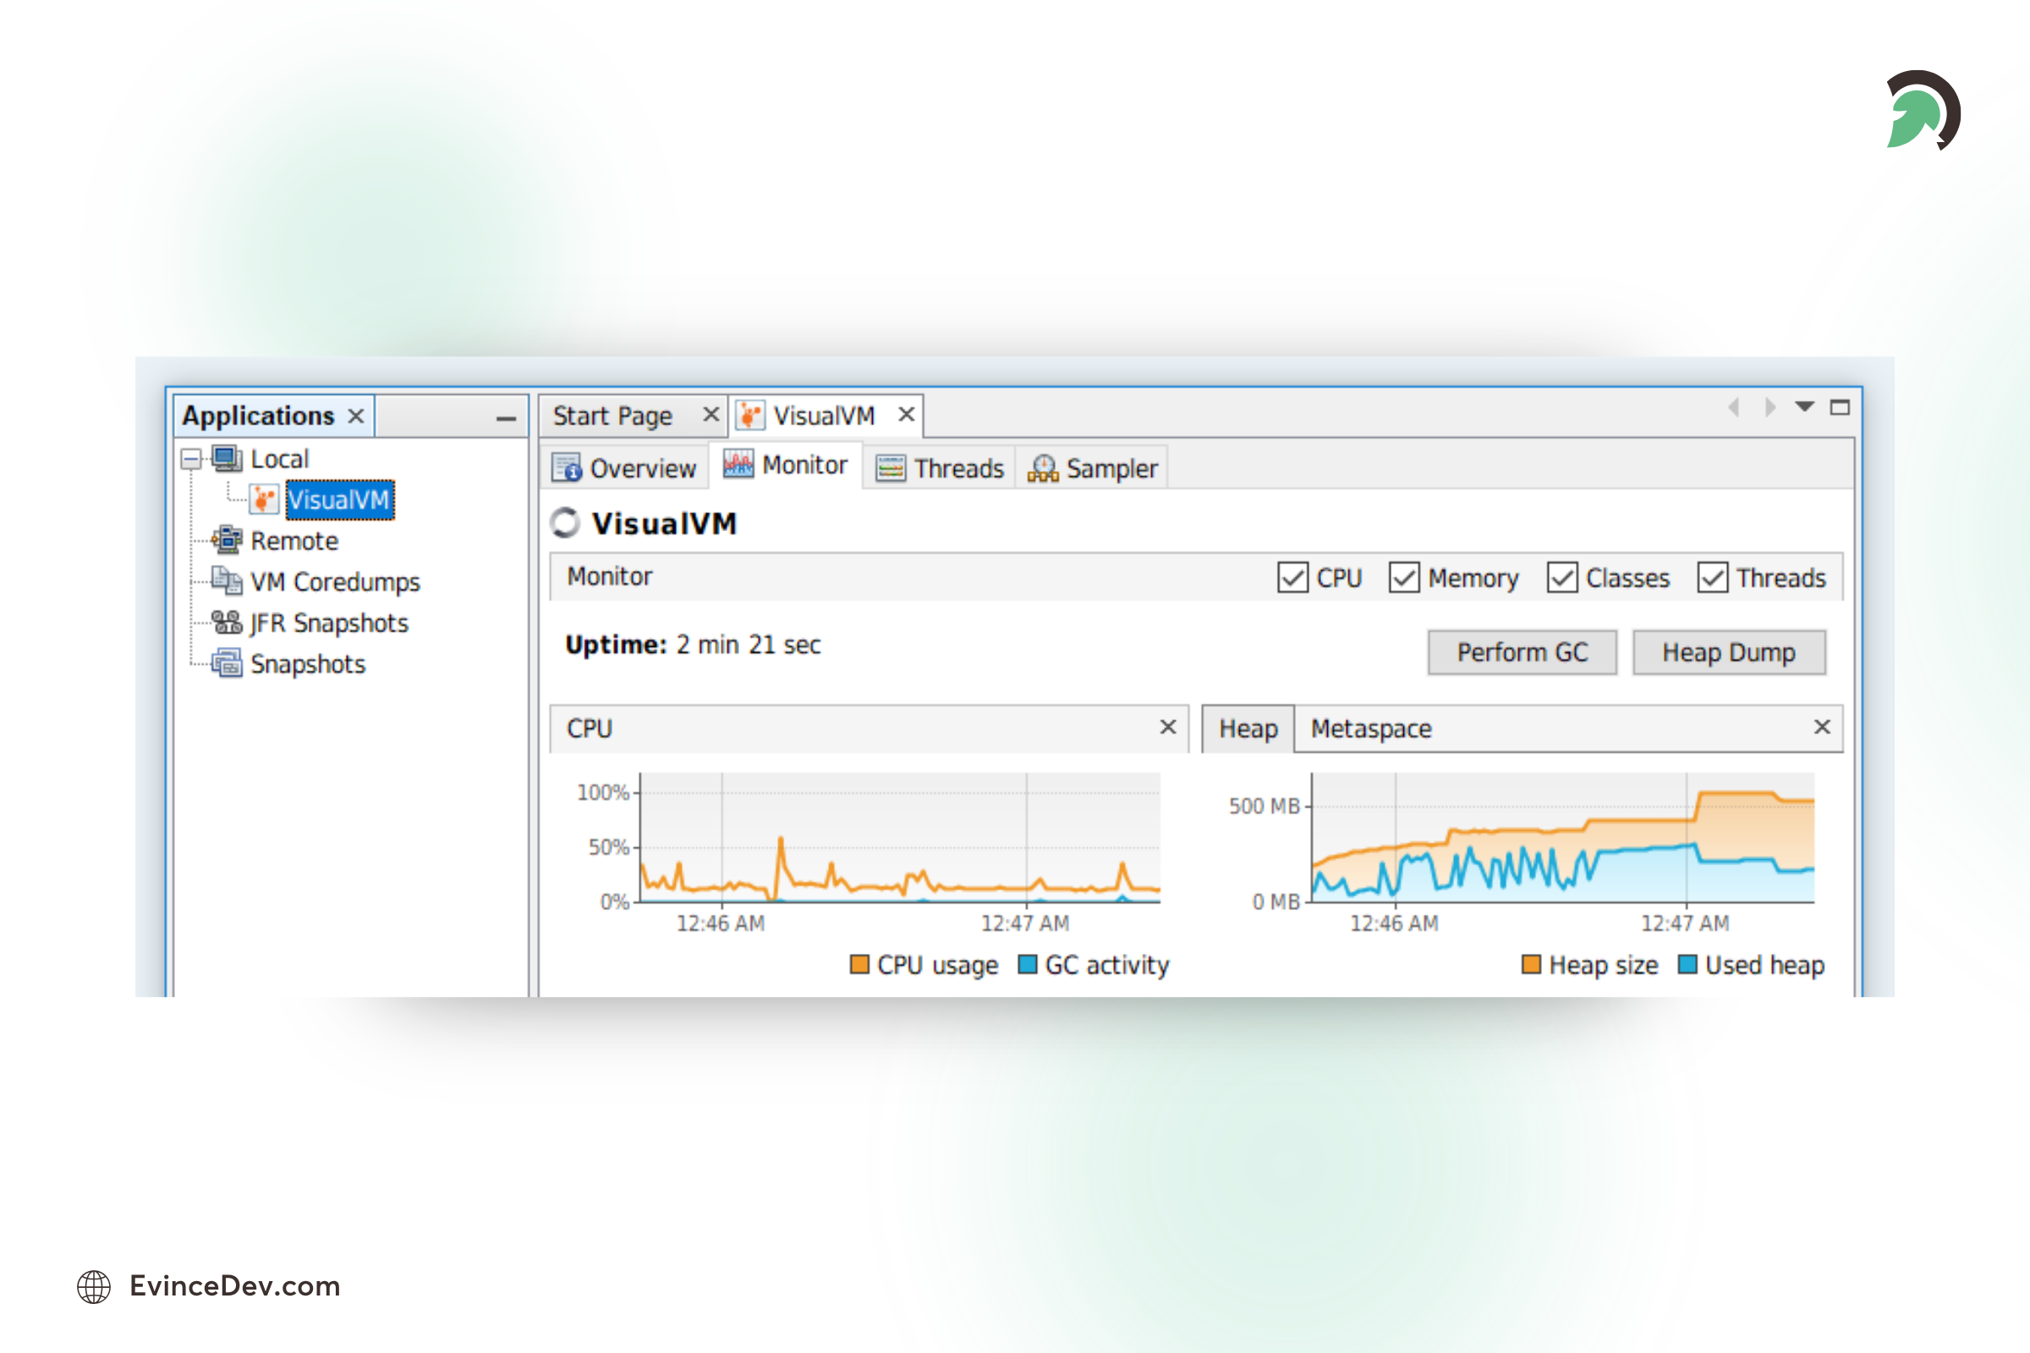Click the Sampler tab icon
Image resolution: width=2030 pixels, height=1353 pixels.
1043,468
